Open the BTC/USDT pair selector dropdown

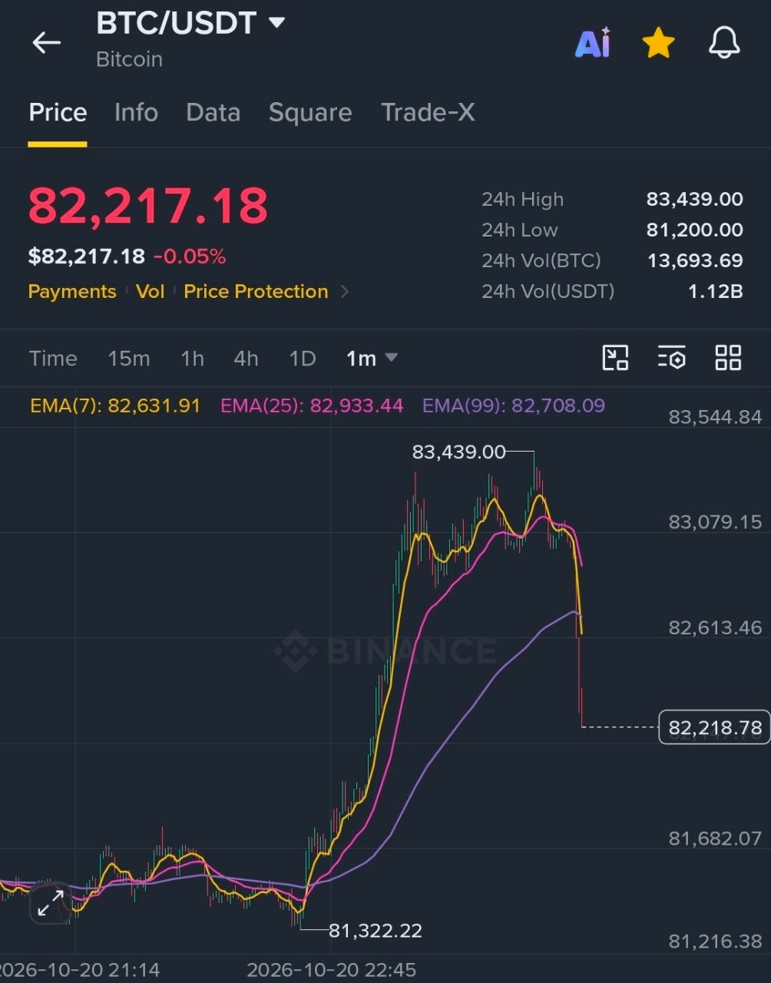(x=190, y=23)
